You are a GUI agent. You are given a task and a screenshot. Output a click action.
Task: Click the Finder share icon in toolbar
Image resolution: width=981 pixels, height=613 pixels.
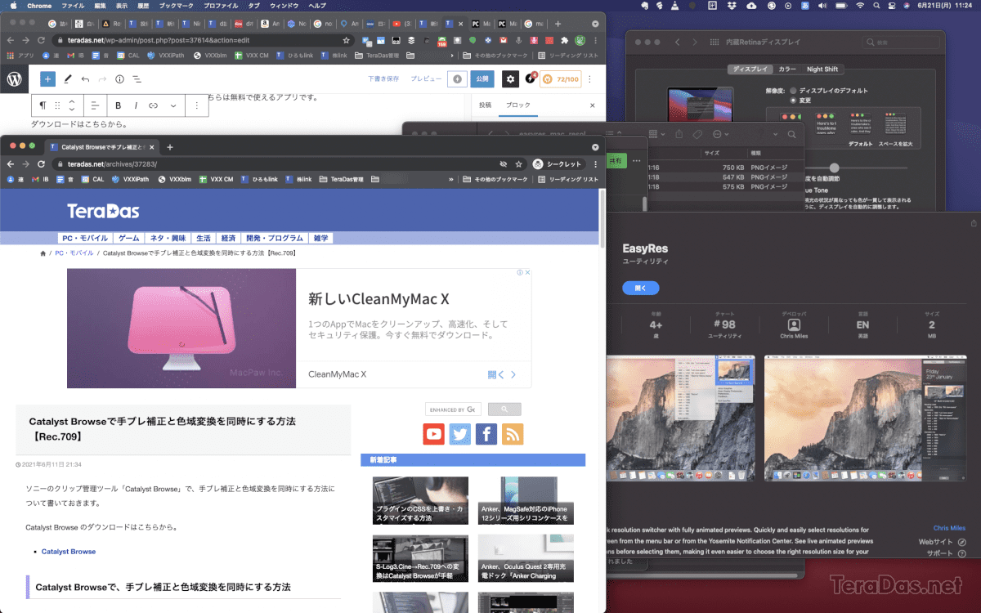(680, 134)
